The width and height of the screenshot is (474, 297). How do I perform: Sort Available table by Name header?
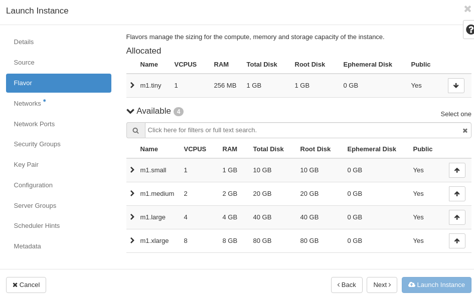point(149,149)
